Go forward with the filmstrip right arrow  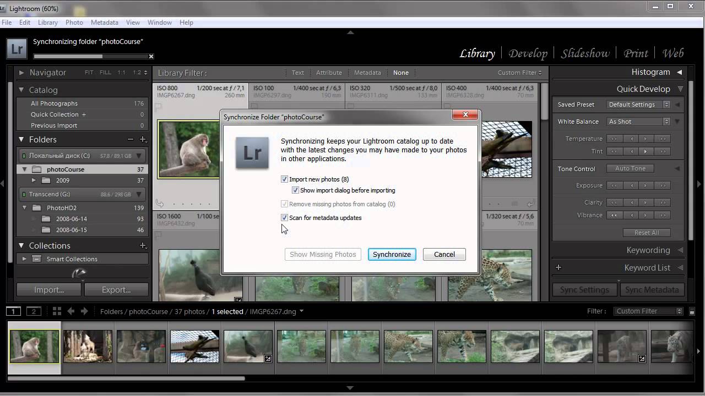click(x=84, y=311)
